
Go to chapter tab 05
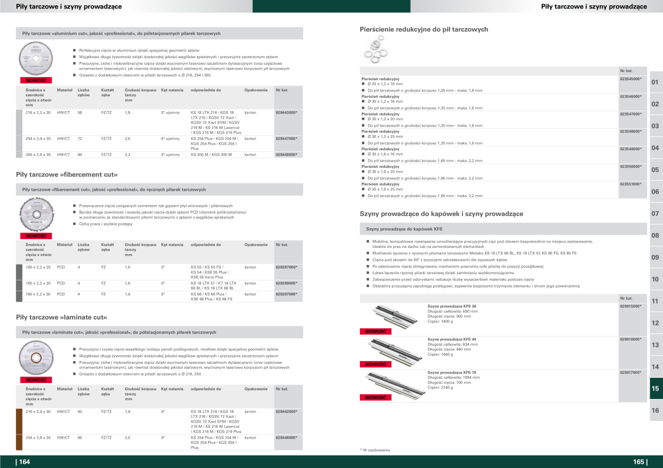(x=656, y=170)
